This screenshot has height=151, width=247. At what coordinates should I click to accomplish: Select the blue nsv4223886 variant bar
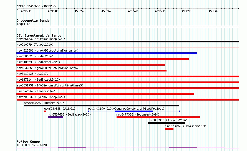(x=107, y=53)
